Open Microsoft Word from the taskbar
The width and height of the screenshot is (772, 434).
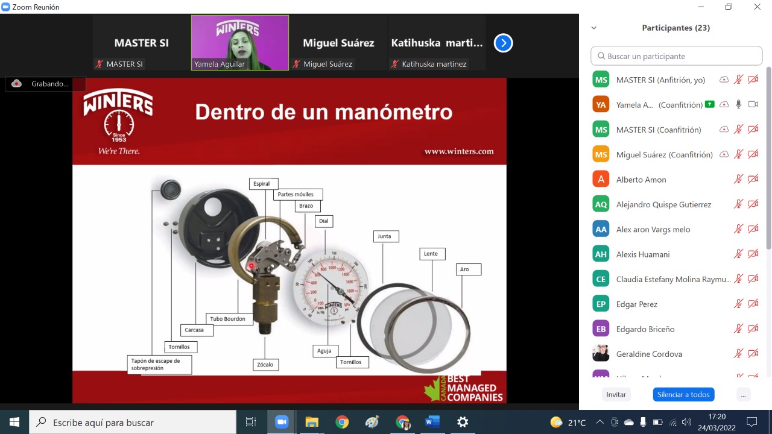(432, 422)
